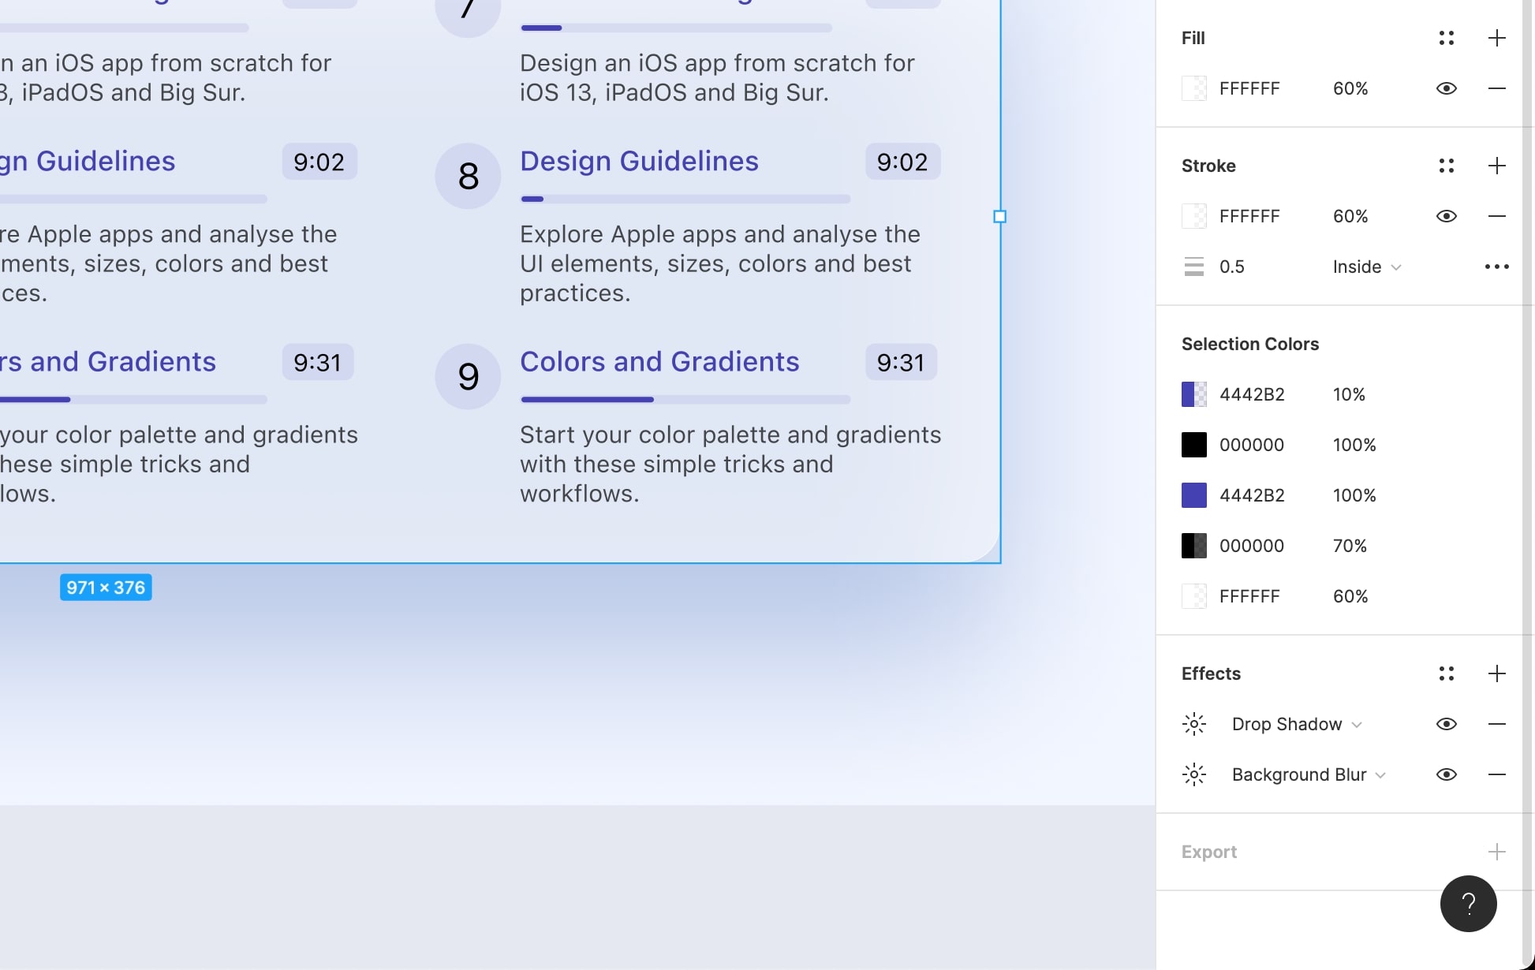
Task: Click add new Fill button
Action: click(1497, 37)
